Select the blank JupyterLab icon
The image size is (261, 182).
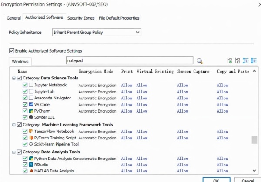pyautogui.click(x=31, y=91)
